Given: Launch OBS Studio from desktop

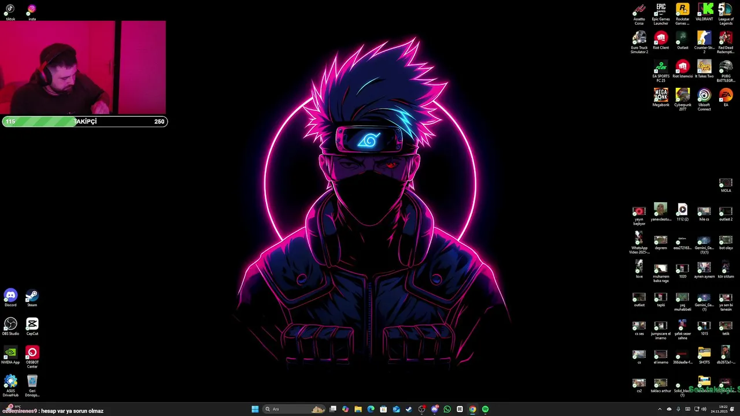Looking at the screenshot, I should tap(10, 327).
